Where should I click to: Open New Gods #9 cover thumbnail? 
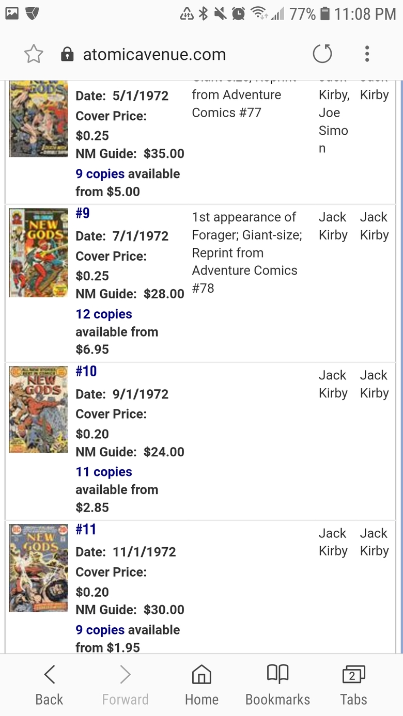tap(39, 252)
